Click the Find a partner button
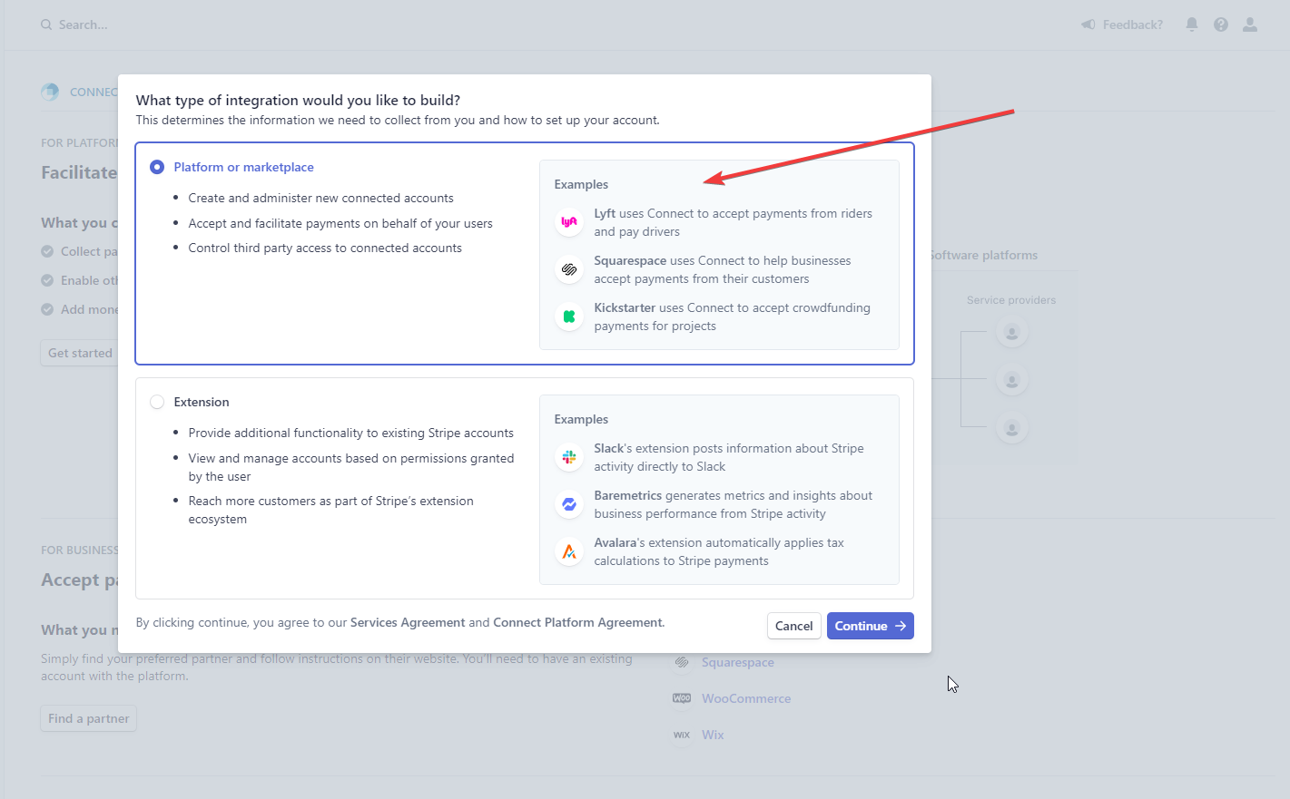The width and height of the screenshot is (1290, 799). (89, 718)
